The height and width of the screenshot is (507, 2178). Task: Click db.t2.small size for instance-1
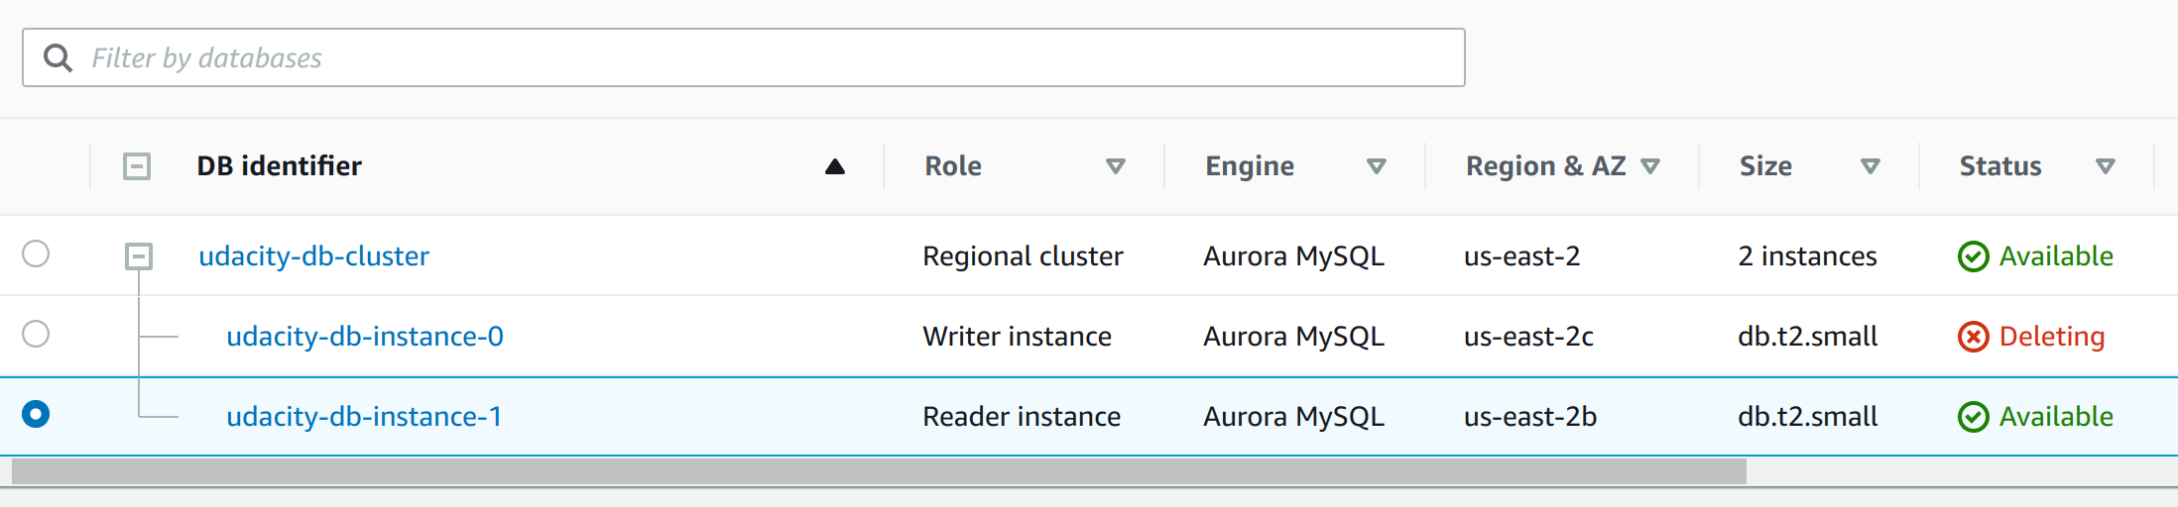(1807, 417)
